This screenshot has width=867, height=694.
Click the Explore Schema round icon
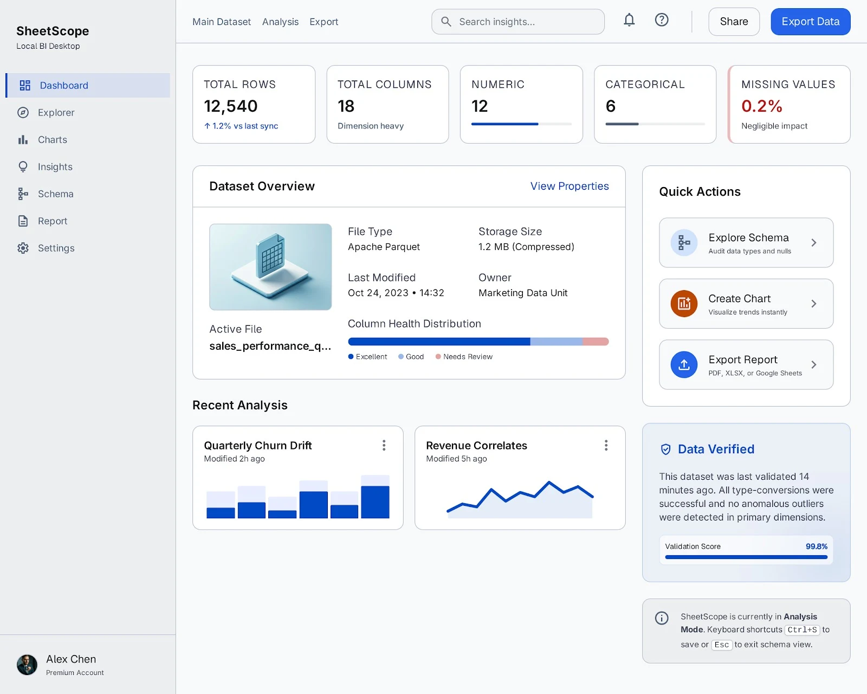[x=684, y=243]
